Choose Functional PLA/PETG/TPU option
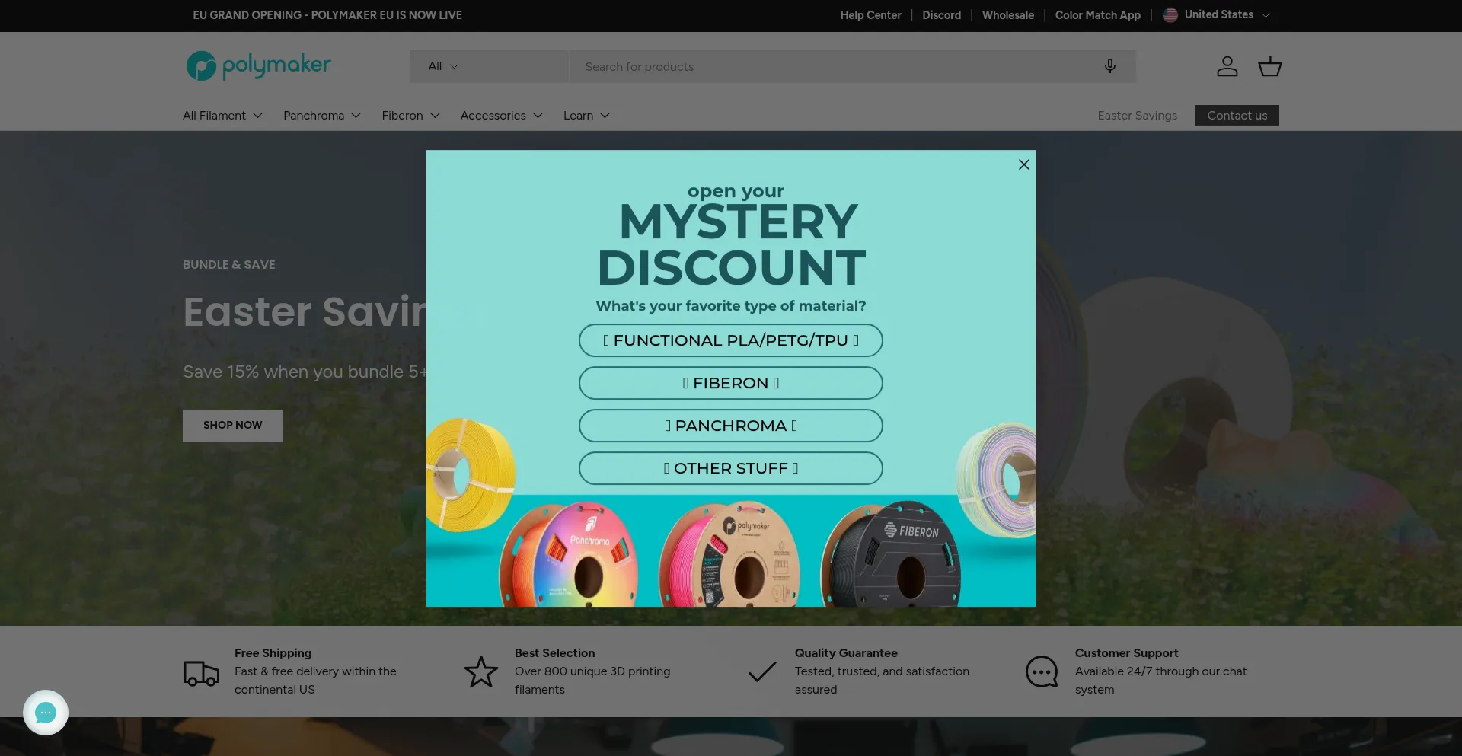Image resolution: width=1462 pixels, height=756 pixels. click(x=731, y=340)
